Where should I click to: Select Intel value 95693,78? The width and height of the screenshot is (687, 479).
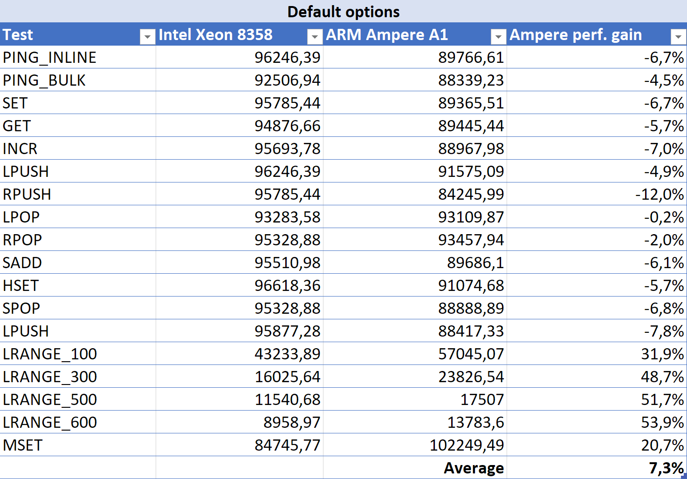pos(240,148)
